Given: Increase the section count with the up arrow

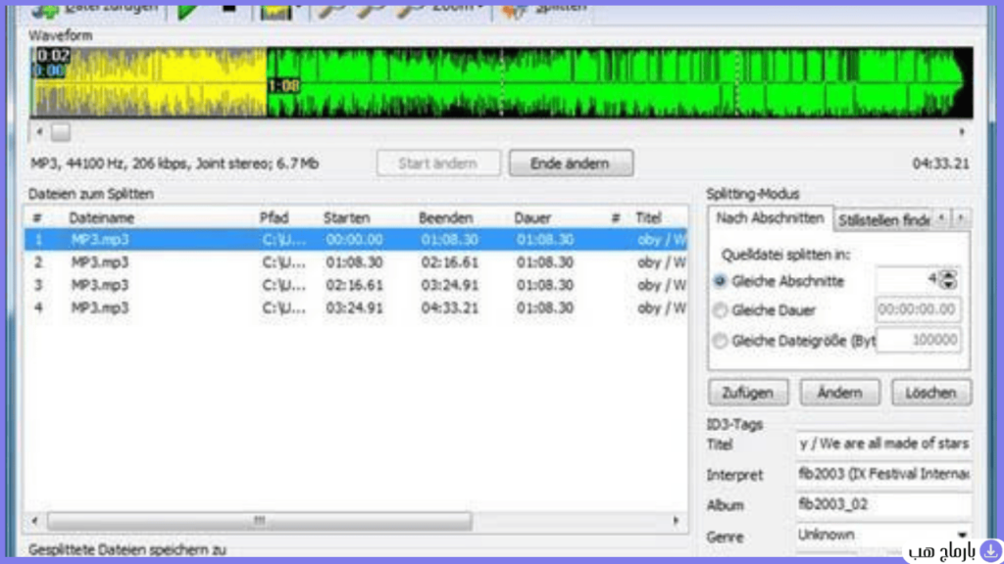Looking at the screenshot, I should click(x=949, y=274).
